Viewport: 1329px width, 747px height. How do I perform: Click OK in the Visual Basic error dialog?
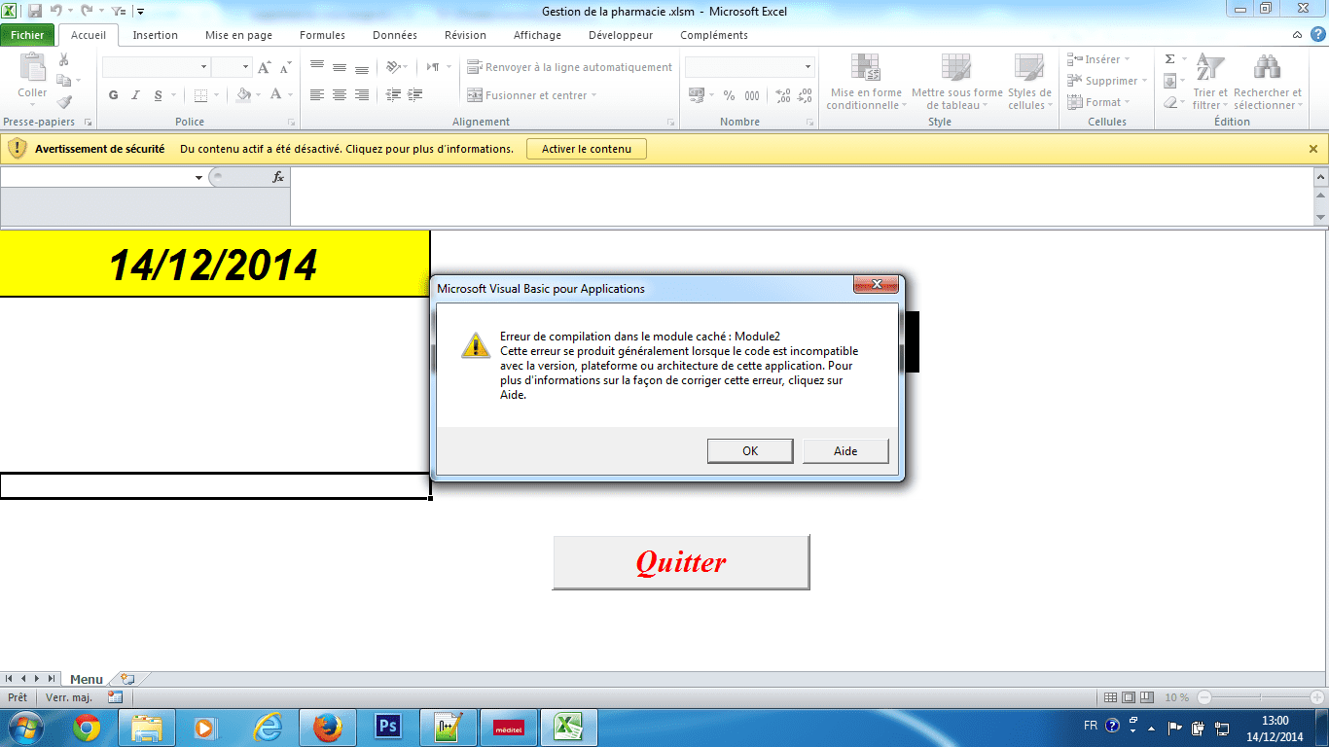point(750,451)
